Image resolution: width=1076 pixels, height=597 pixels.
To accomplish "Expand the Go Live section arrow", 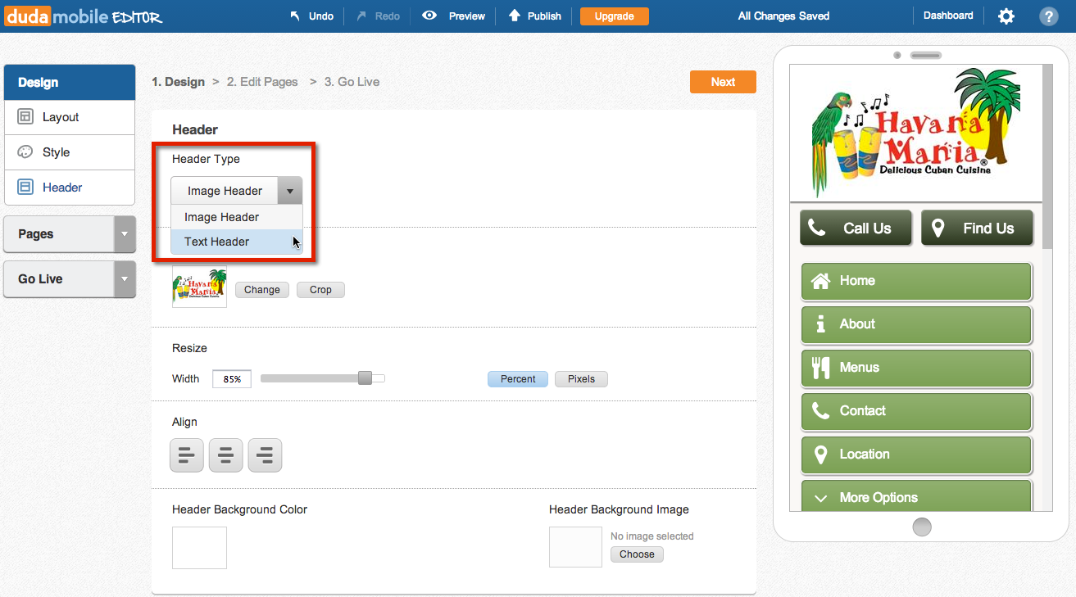I will (x=125, y=279).
